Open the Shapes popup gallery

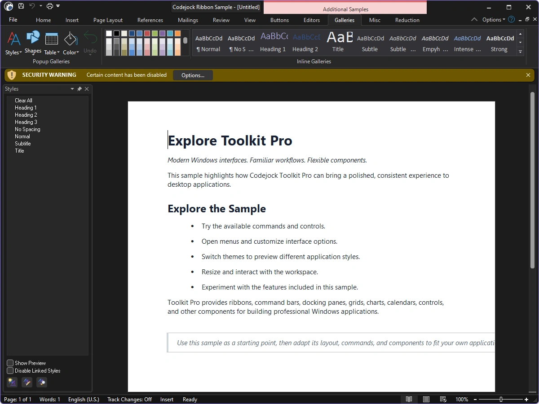coord(33,44)
